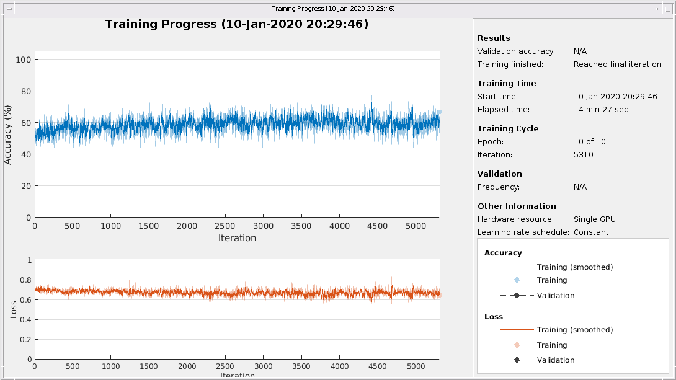Click the bold Training Progress plot heading

237,24
